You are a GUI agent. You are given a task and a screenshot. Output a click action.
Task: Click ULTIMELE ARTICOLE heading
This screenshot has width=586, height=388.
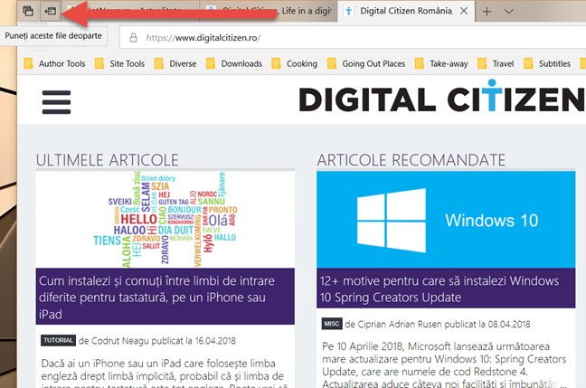108,160
